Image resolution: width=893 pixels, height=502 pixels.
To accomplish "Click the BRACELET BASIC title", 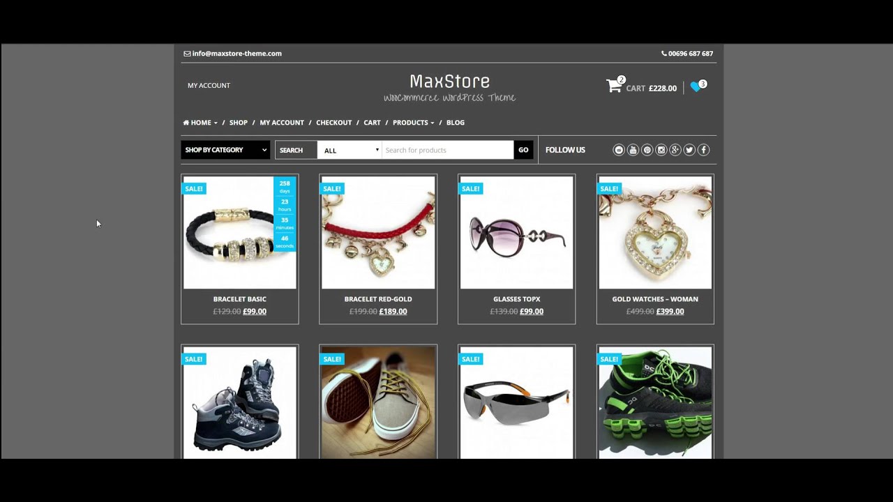I will (240, 299).
